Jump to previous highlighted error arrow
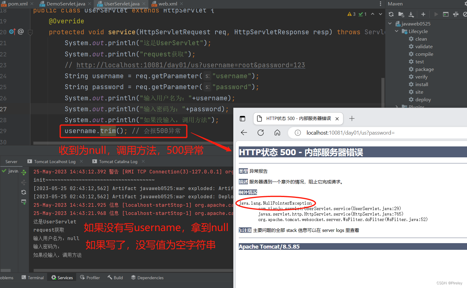Viewport: 467px width, 288px height. coord(373,14)
